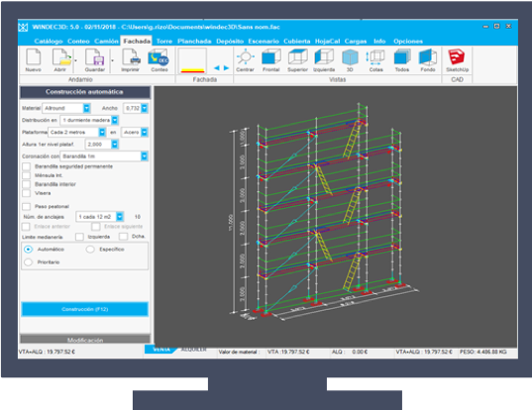Toggle Enlace siguiente checkbox
Screen dimensions: 532x410
click(96, 227)
